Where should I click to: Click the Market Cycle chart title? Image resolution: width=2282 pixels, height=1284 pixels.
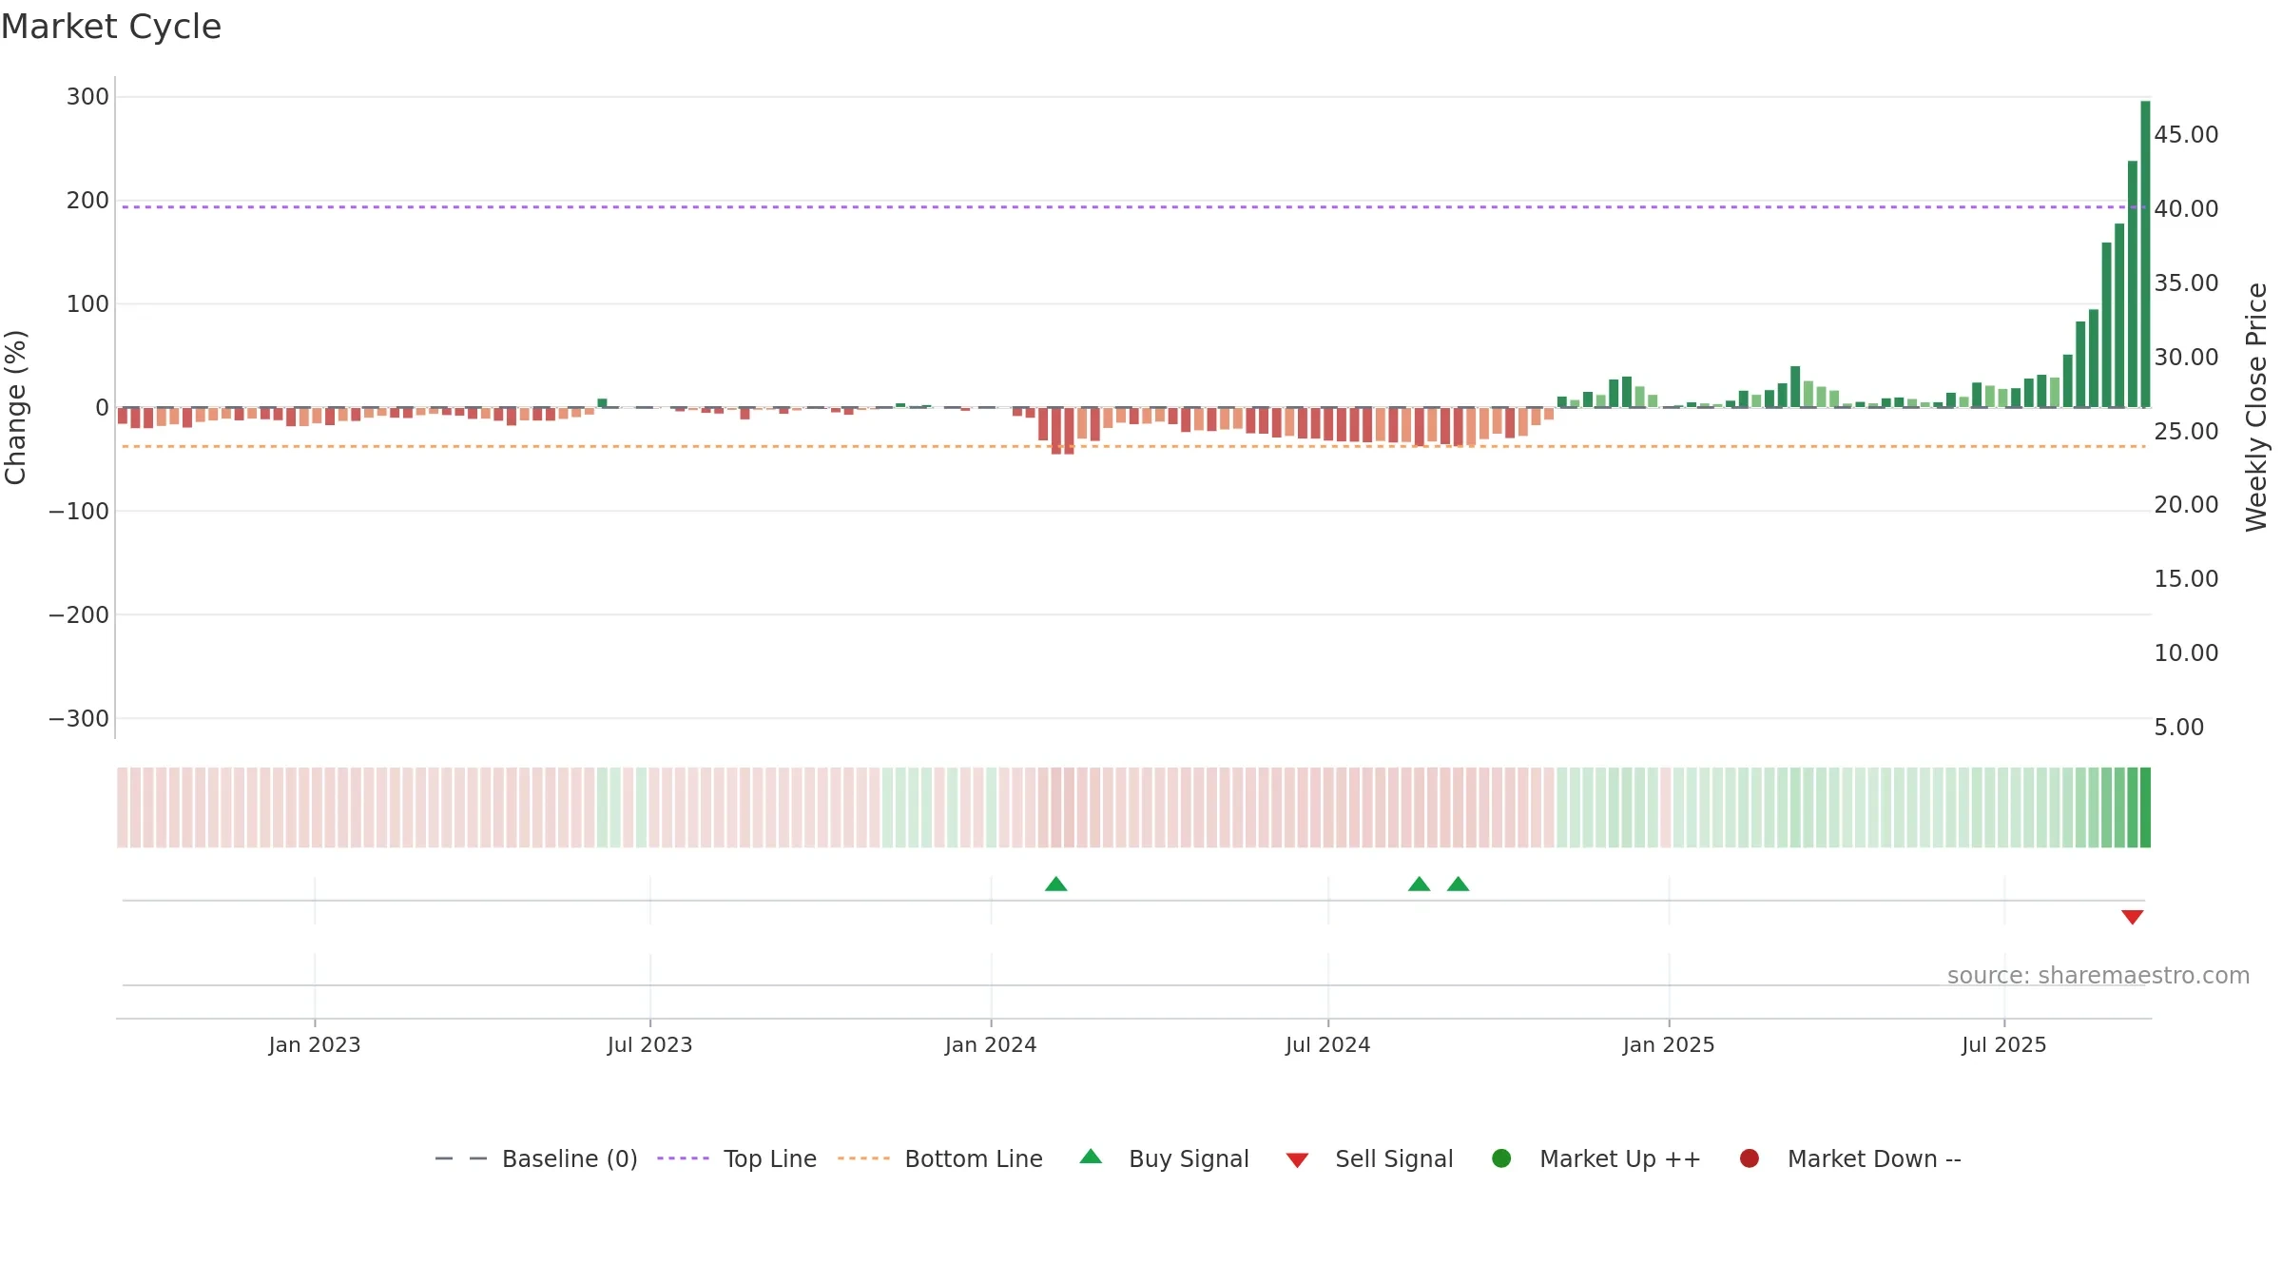[111, 27]
